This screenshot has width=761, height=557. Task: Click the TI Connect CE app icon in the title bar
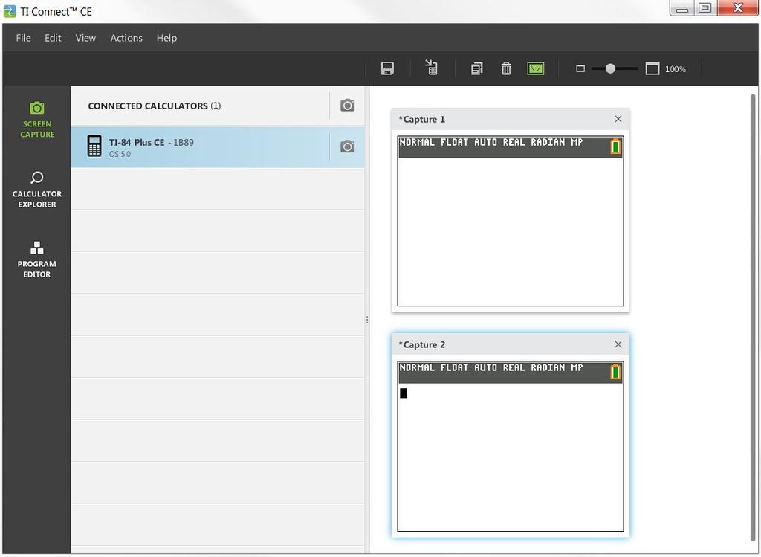tap(10, 11)
